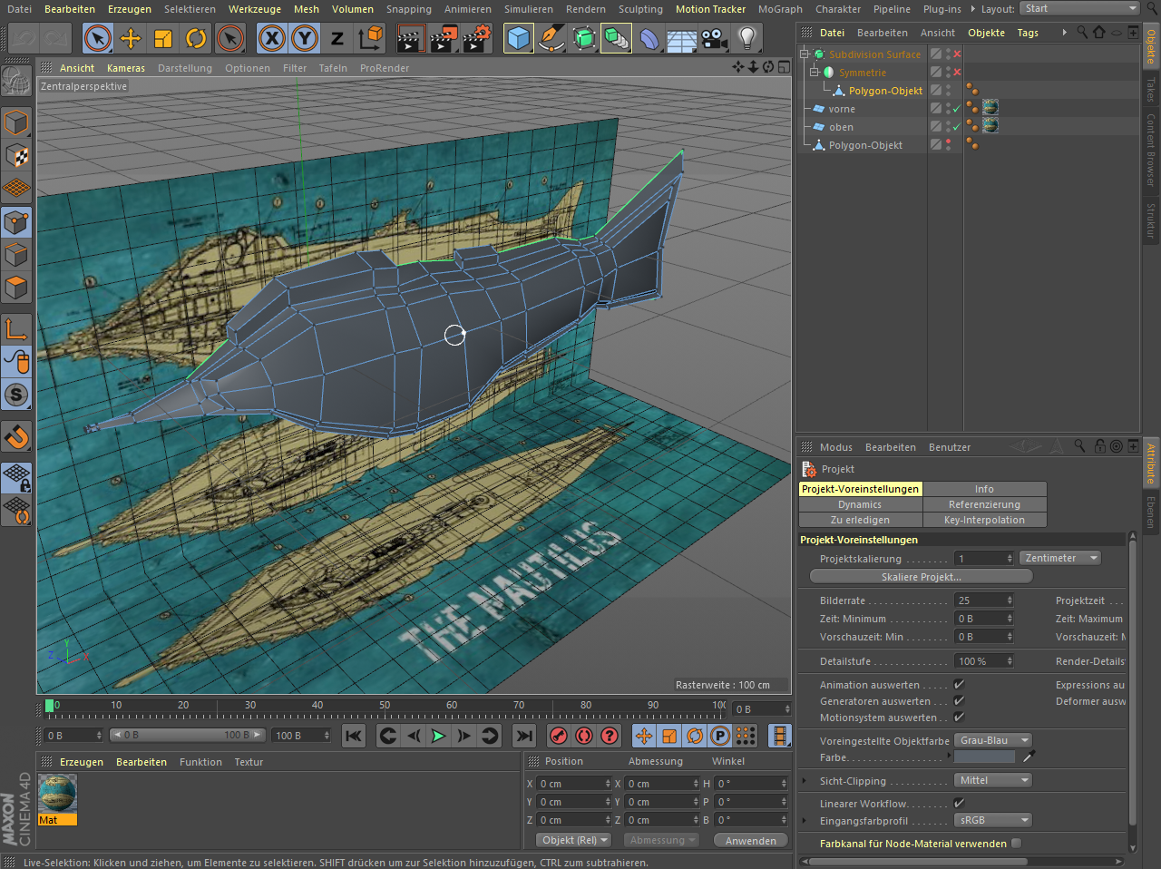
Task: Switch to Points mode
Action: 16,222
